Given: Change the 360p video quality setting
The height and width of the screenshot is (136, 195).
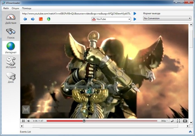Looking at the screenshot, I should (x=164, y=121).
